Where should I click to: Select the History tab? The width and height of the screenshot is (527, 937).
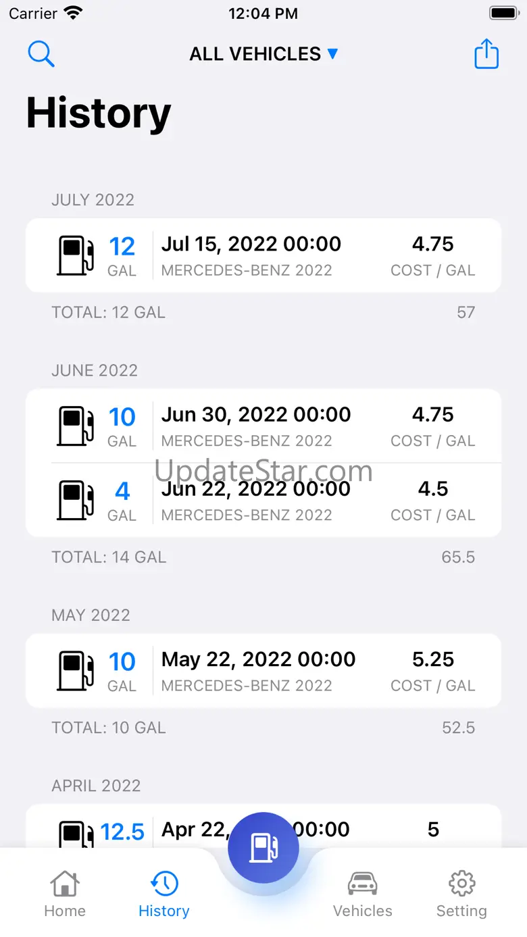(164, 894)
